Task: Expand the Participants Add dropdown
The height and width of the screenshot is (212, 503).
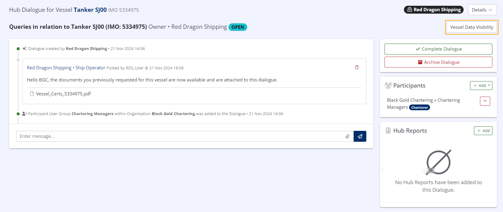Action: (481, 86)
